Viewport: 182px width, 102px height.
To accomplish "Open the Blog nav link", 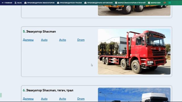I will pos(18,3).
